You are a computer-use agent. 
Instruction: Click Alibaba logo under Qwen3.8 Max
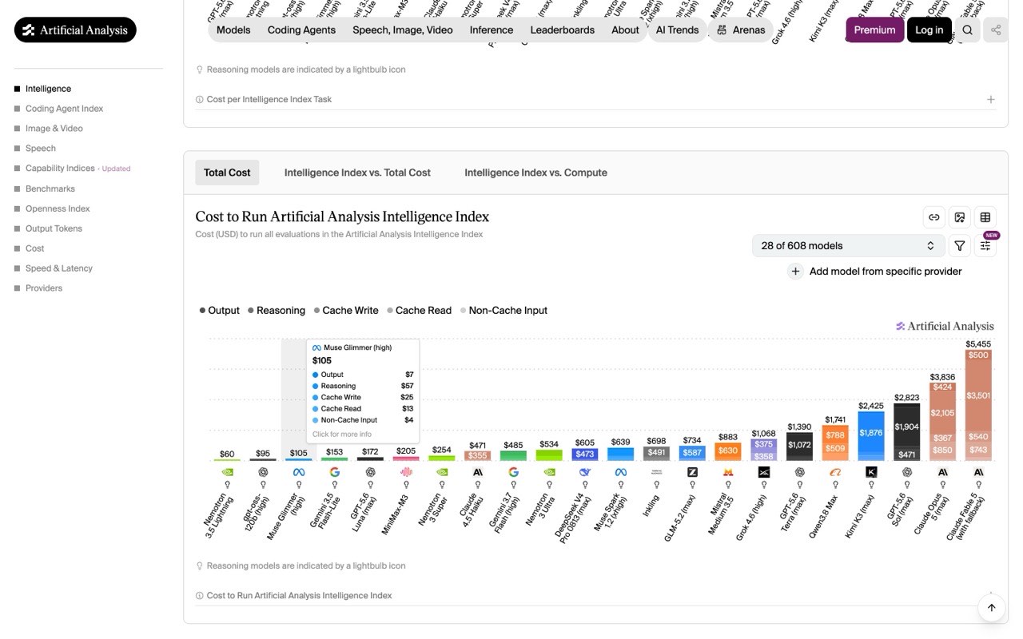835,472
